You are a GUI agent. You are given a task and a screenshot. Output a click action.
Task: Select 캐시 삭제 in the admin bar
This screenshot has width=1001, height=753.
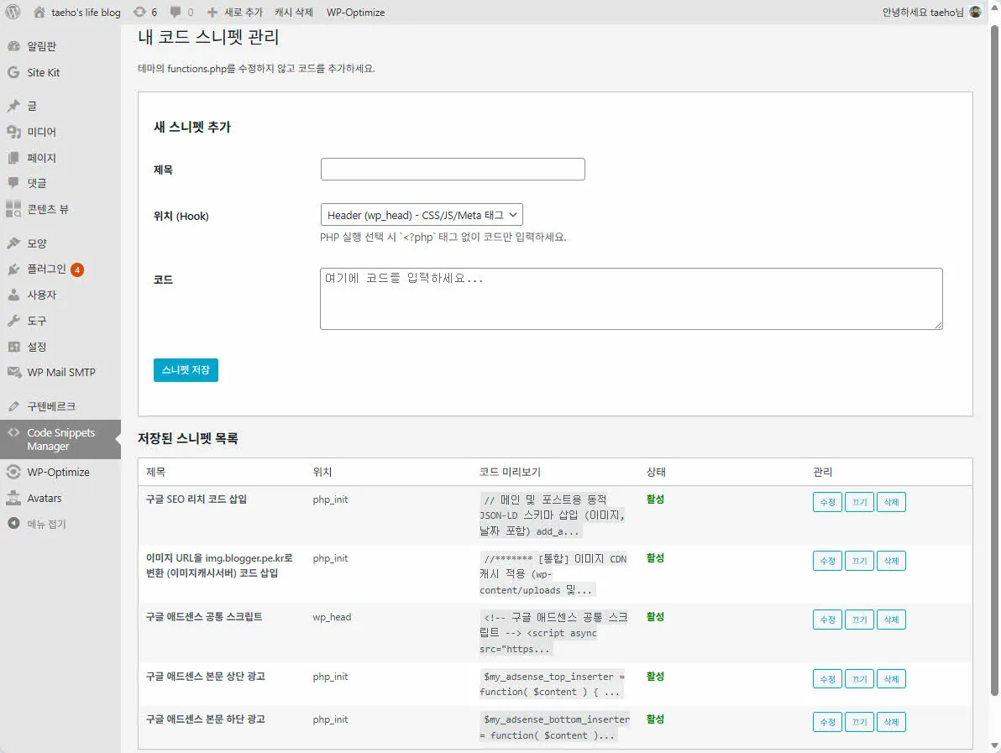point(294,12)
